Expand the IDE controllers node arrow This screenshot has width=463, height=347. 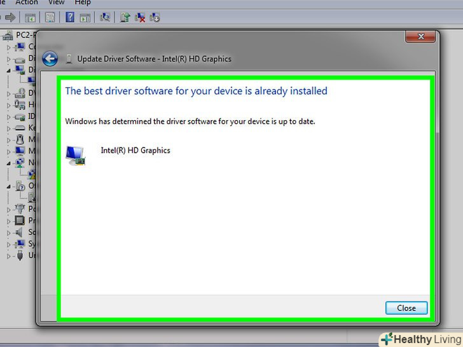coord(8,117)
